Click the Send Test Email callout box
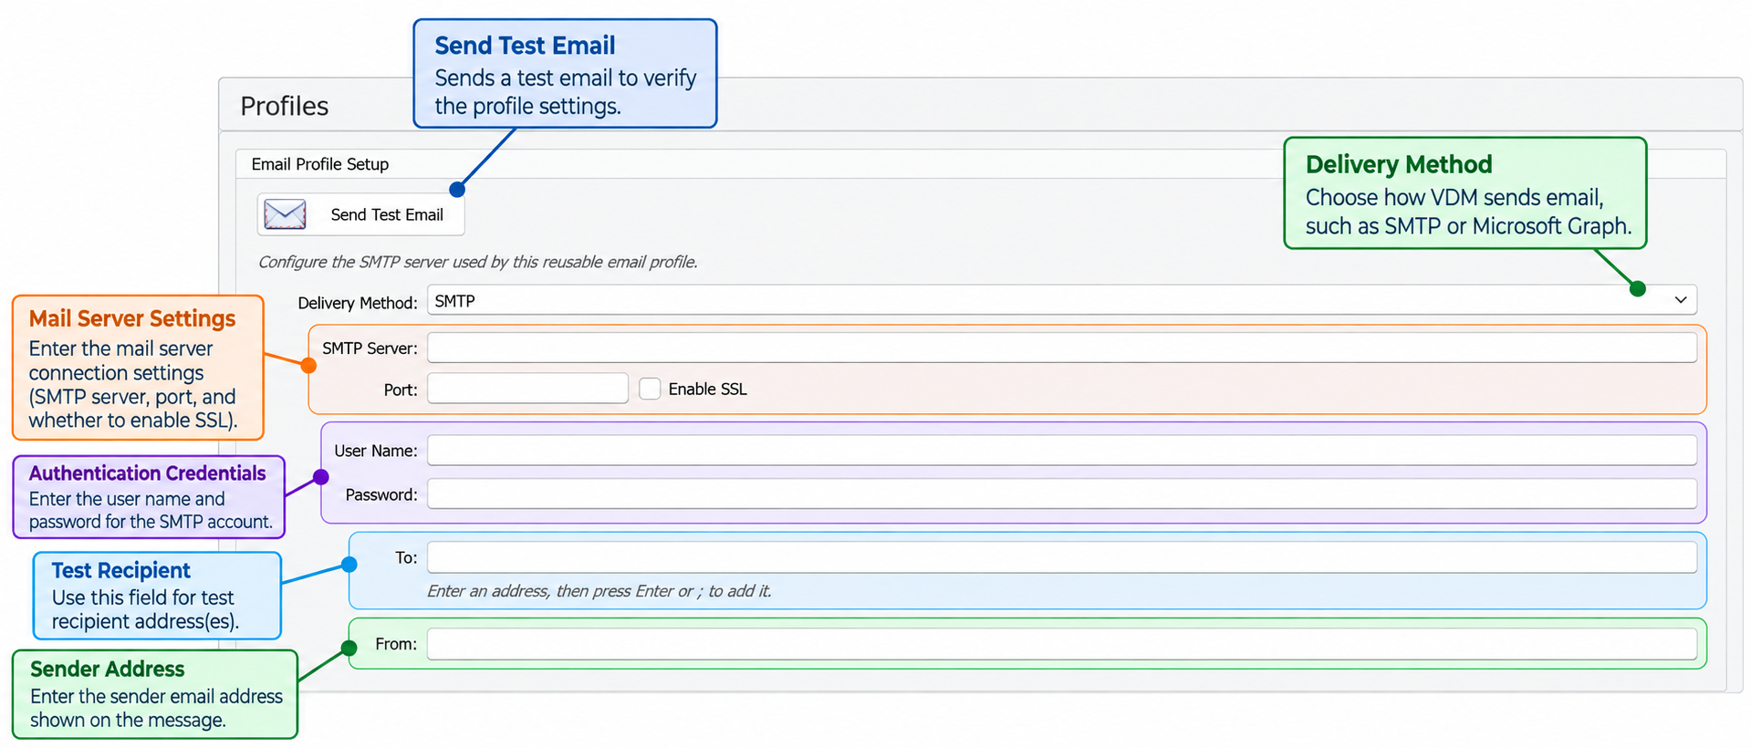 [565, 74]
